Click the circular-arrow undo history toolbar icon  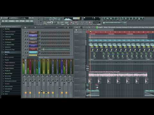(x=123, y=19)
